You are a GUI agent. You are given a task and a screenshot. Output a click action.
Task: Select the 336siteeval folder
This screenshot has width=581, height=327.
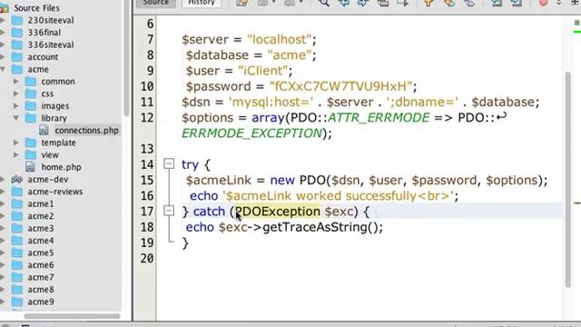(x=51, y=45)
